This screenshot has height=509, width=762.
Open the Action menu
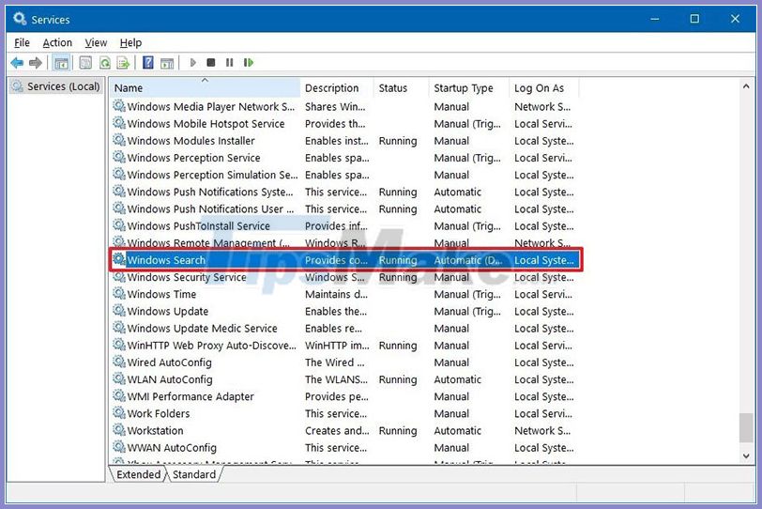pyautogui.click(x=57, y=43)
